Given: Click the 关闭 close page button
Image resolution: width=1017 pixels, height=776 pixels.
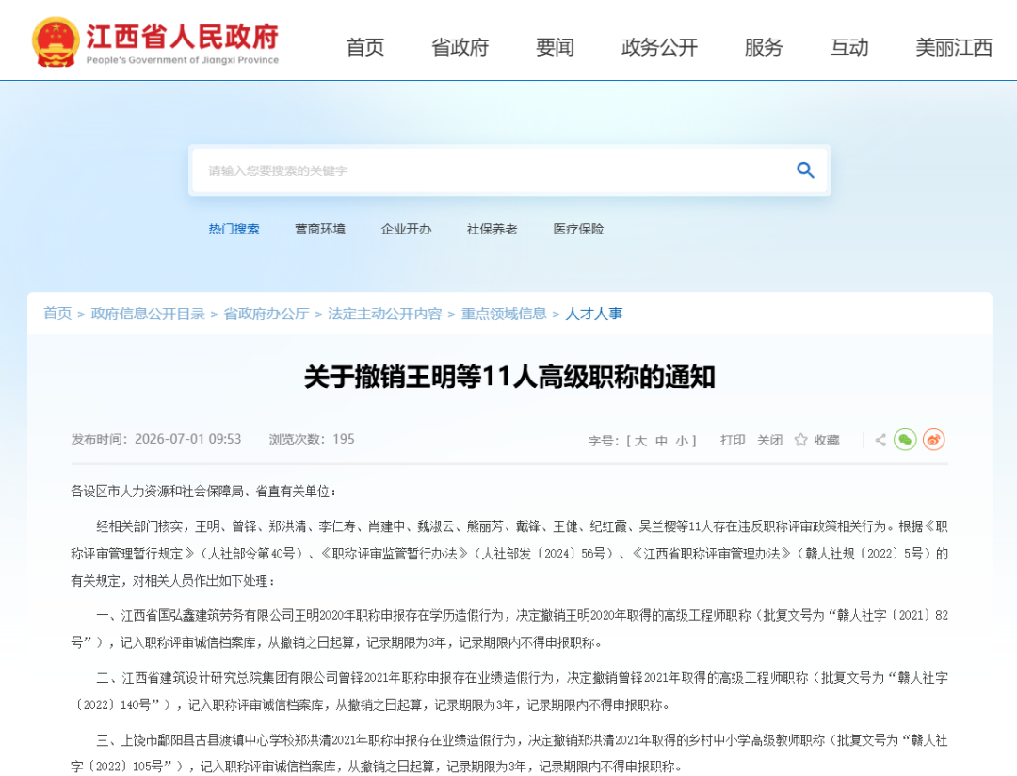Looking at the screenshot, I should [770, 440].
